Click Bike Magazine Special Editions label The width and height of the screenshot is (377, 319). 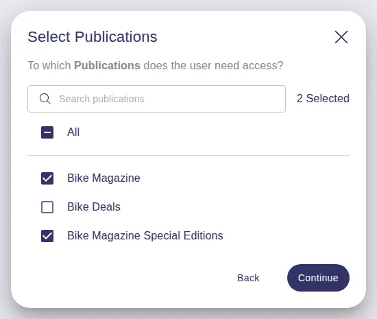[145, 236]
